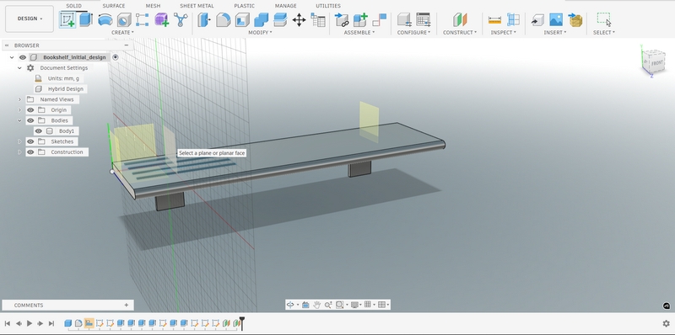Select the Insert Mesh tool
Image resolution: width=675 pixels, height=335 pixels.
(575, 19)
